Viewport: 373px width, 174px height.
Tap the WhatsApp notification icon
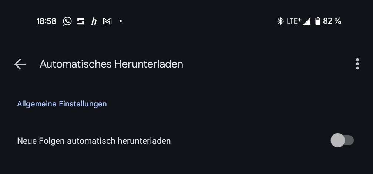(67, 21)
